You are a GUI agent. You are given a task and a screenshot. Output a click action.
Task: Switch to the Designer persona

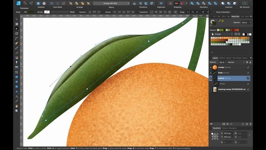[x=18, y=3]
